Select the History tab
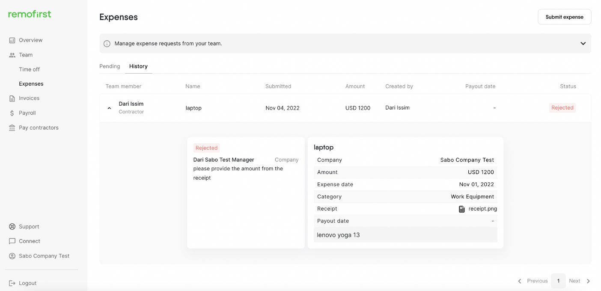The image size is (601, 291). [138, 66]
